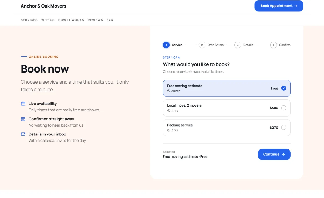
Task: Click the clock icon beside 30 min
Action: (x=169, y=91)
